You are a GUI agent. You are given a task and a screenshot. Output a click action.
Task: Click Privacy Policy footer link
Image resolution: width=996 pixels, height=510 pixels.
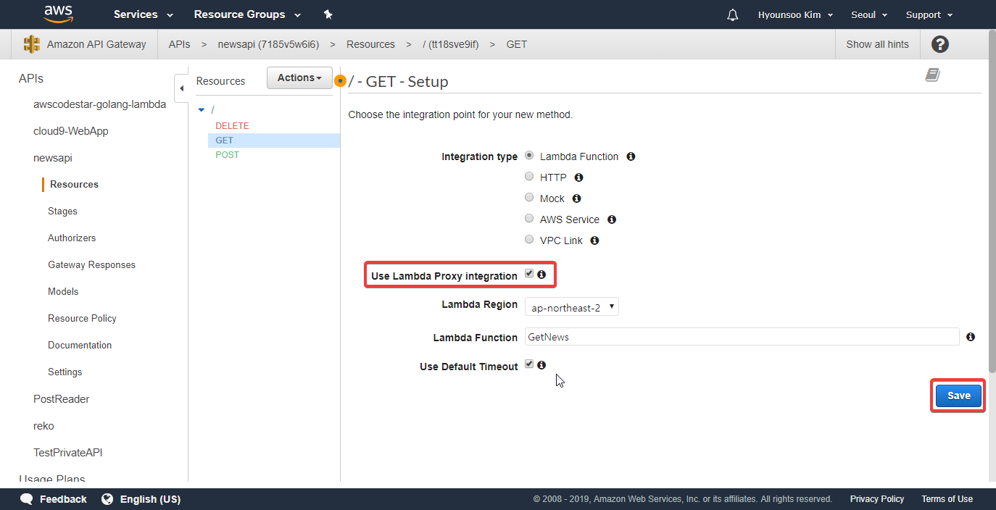pos(877,499)
